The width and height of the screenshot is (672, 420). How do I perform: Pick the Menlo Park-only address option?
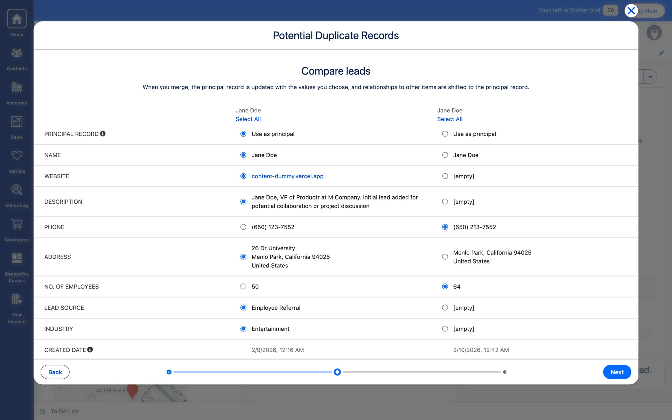coord(445,257)
